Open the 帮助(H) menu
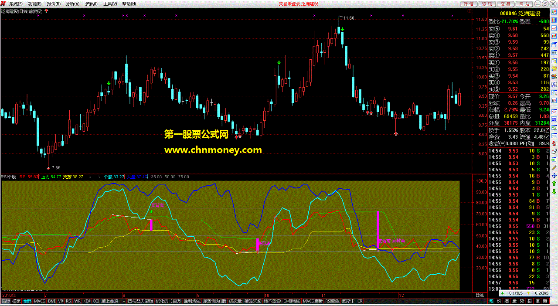Screen dimensions: 558x306 pyautogui.click(x=129, y=3)
